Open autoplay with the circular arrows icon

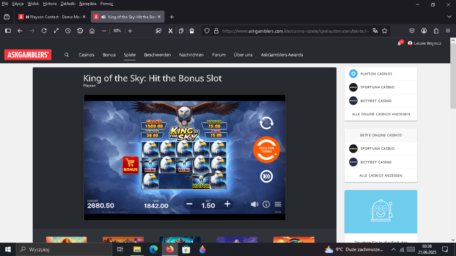[266, 123]
